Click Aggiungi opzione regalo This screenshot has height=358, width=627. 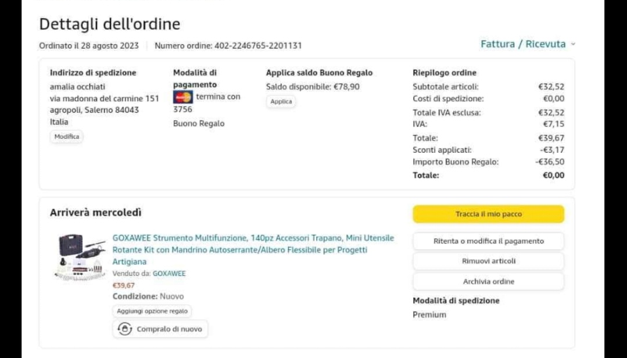click(152, 312)
